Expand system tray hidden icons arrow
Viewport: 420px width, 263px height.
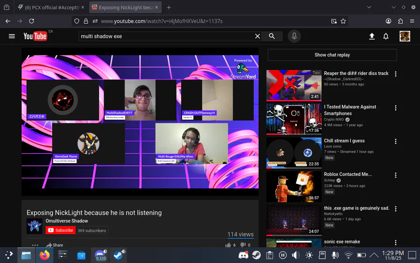click(374, 255)
